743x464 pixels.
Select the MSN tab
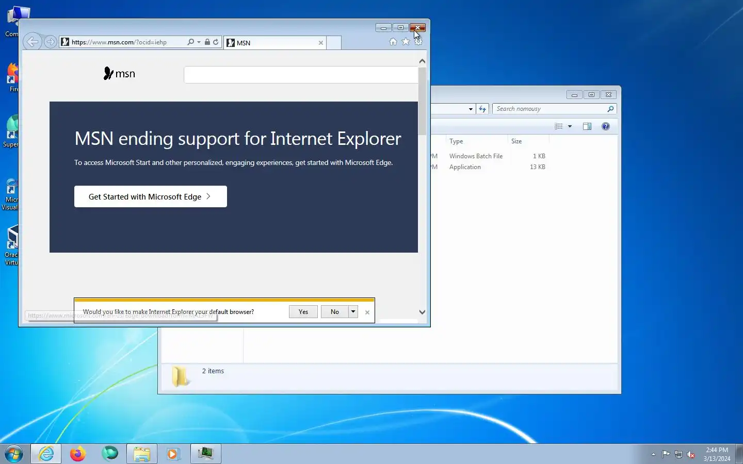pyautogui.click(x=275, y=43)
